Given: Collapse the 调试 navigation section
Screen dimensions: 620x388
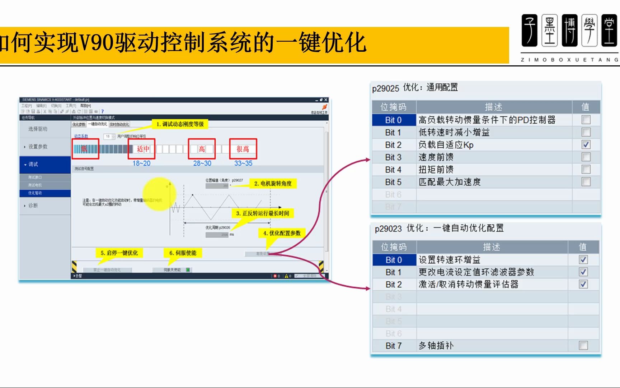Looking at the screenshot, I should (x=45, y=164).
